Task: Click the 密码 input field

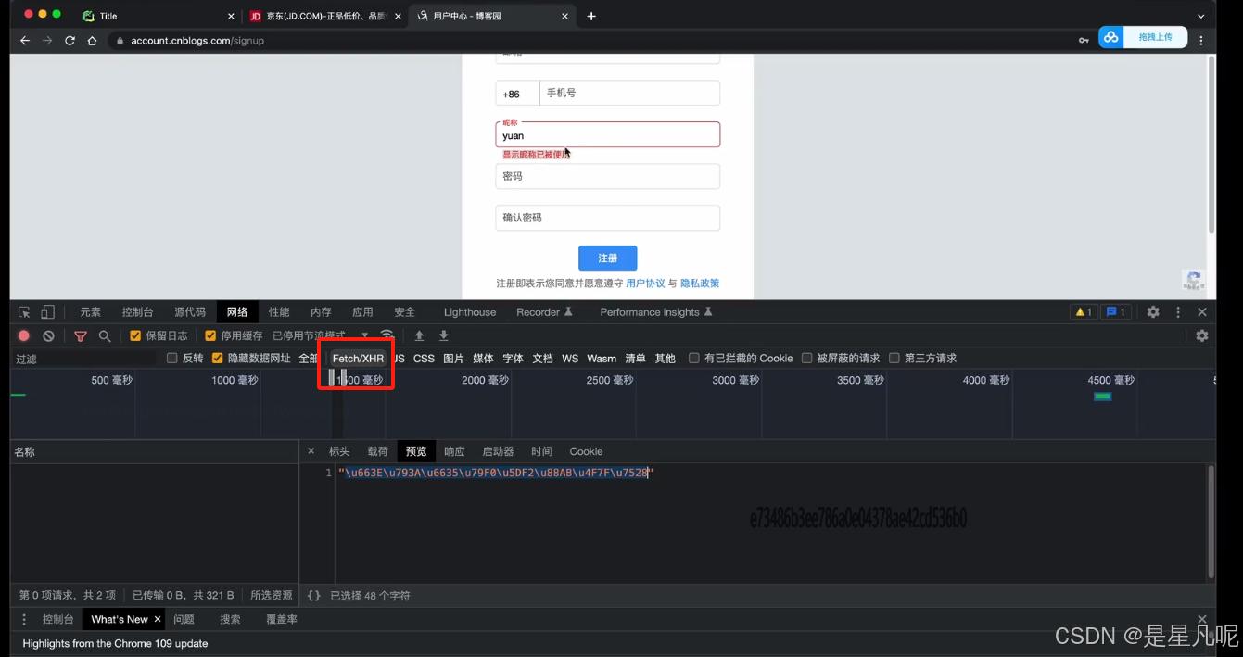Action: click(608, 176)
